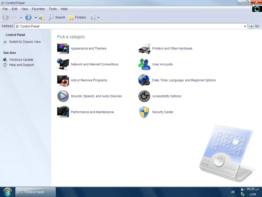The height and width of the screenshot is (197, 262).
Task: Click the Help and Support question icon
Action: pyautogui.click(x=5, y=65)
